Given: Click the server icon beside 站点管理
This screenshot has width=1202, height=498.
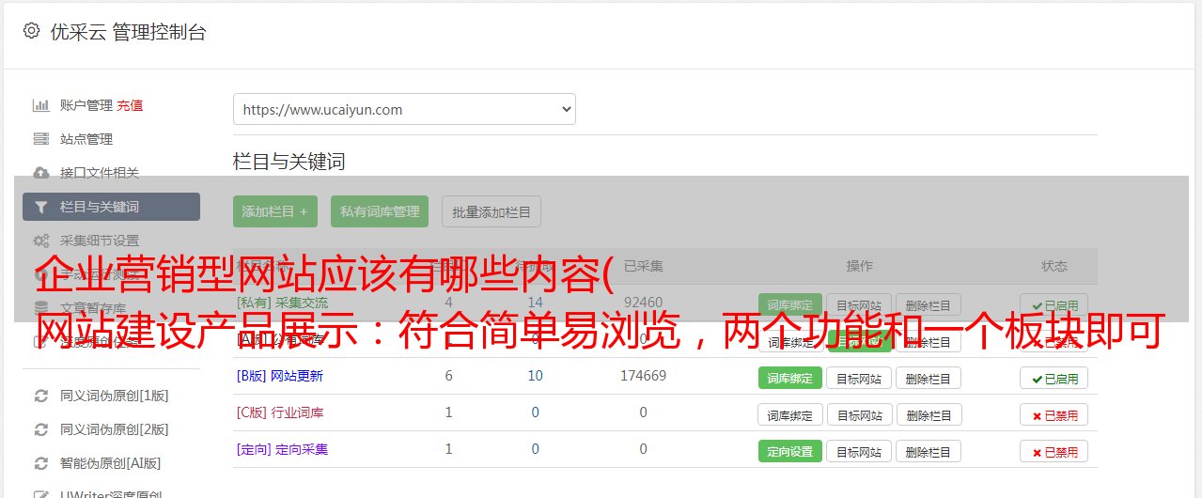Looking at the screenshot, I should point(40,139).
